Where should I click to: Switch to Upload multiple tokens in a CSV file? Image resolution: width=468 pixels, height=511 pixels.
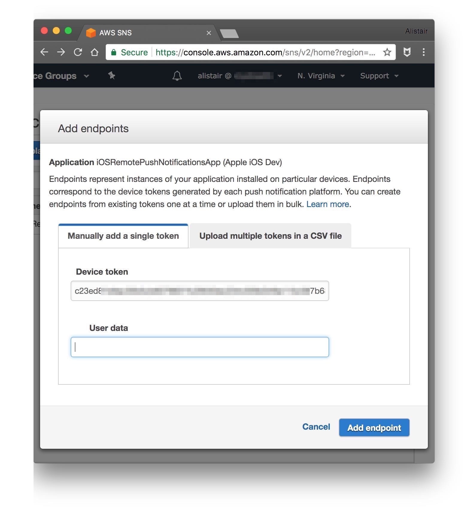[270, 236]
